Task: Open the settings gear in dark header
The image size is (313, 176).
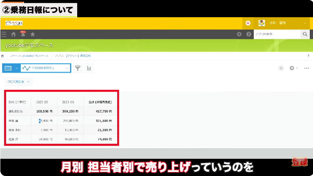Action: click(x=239, y=34)
